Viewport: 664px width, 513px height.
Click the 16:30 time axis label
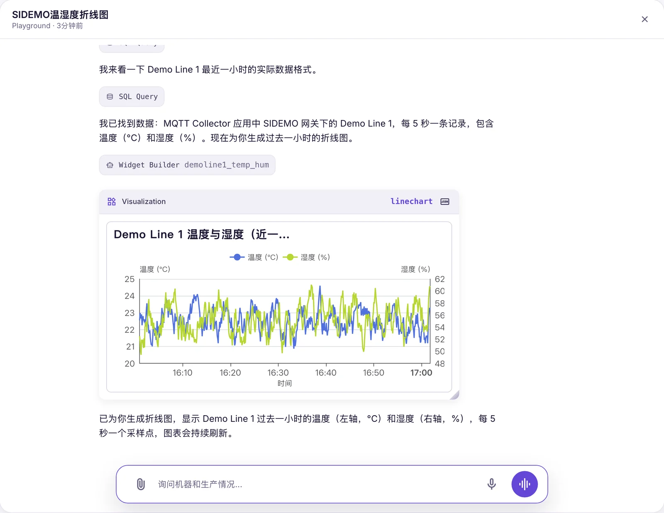[278, 373]
